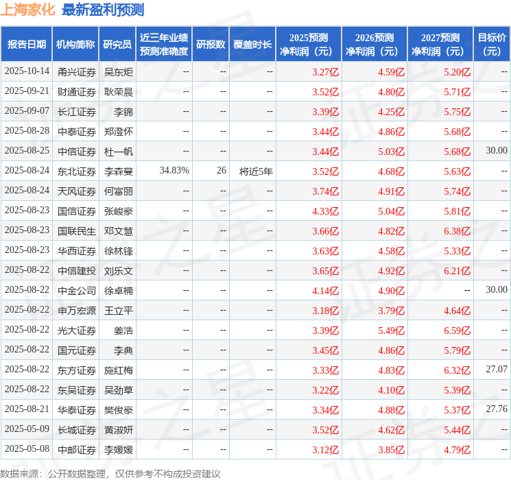Click analyst 郑澄怀 name
Viewport: 511px width, 480px height.
tap(118, 132)
